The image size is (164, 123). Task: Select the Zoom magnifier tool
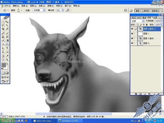click(7, 60)
